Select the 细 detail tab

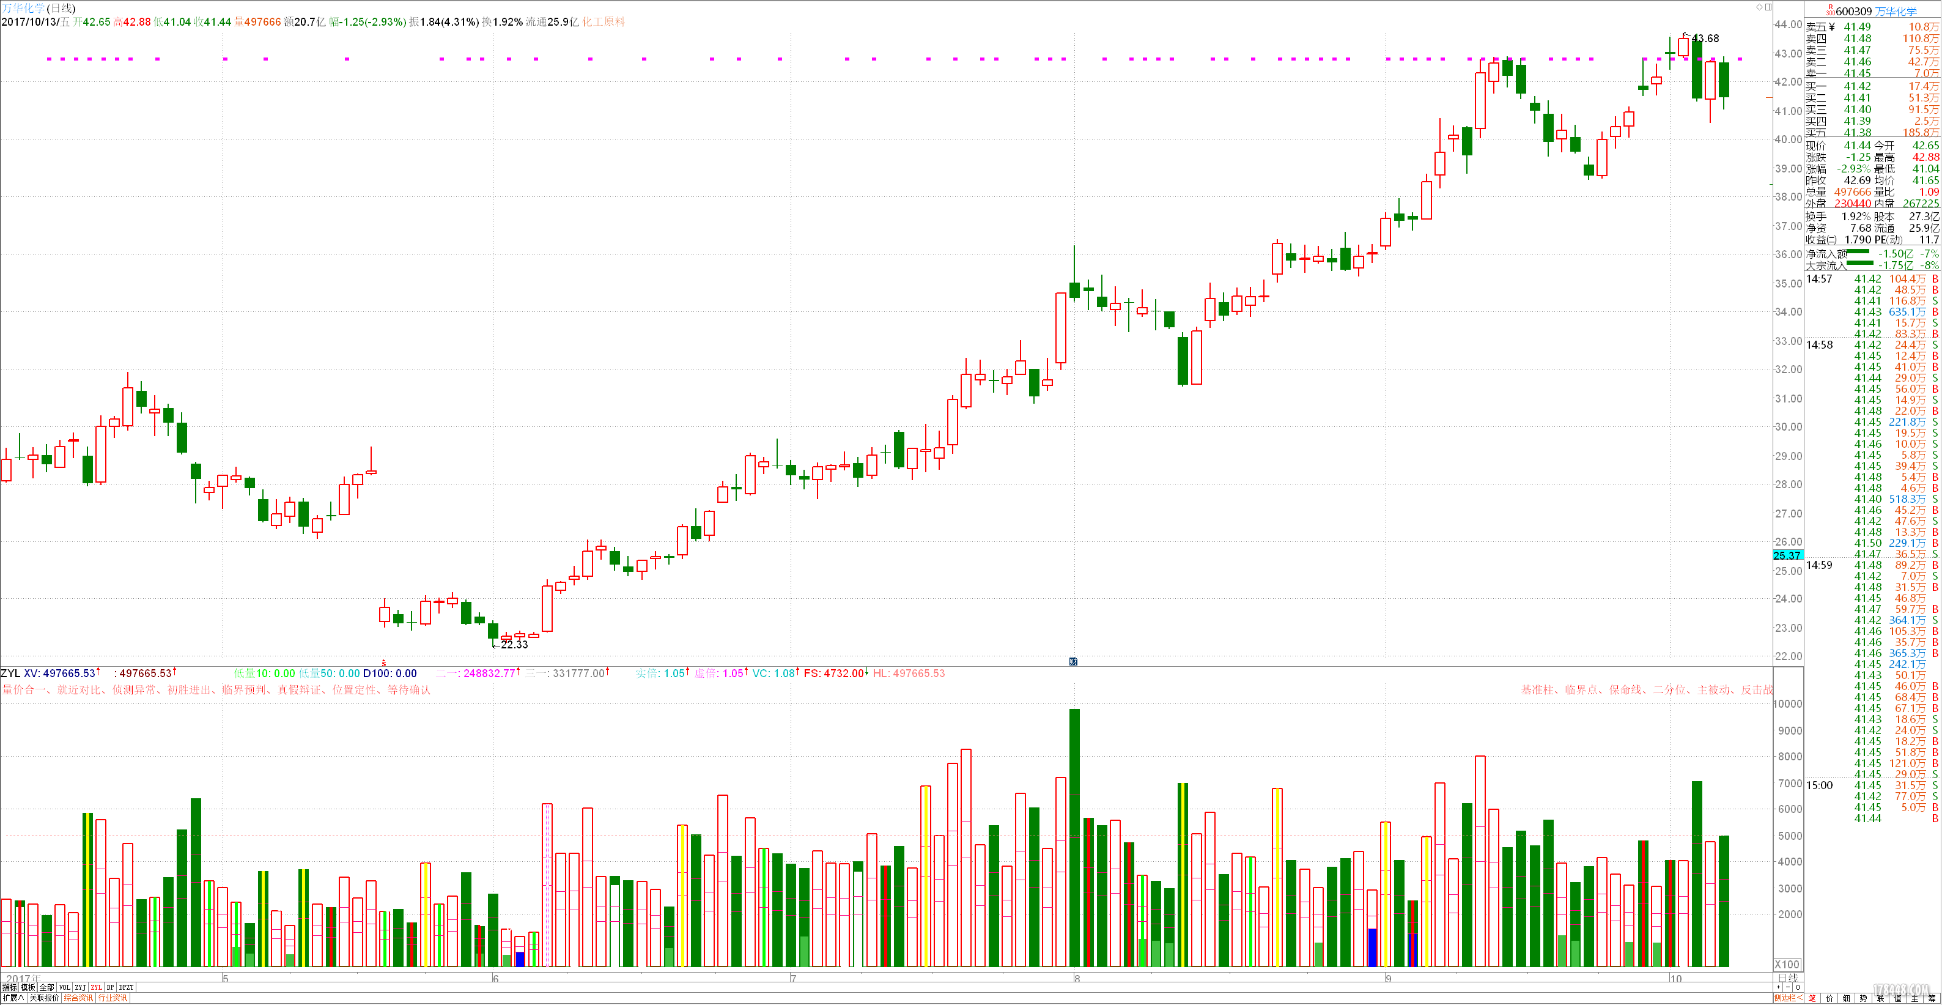pos(1846,998)
